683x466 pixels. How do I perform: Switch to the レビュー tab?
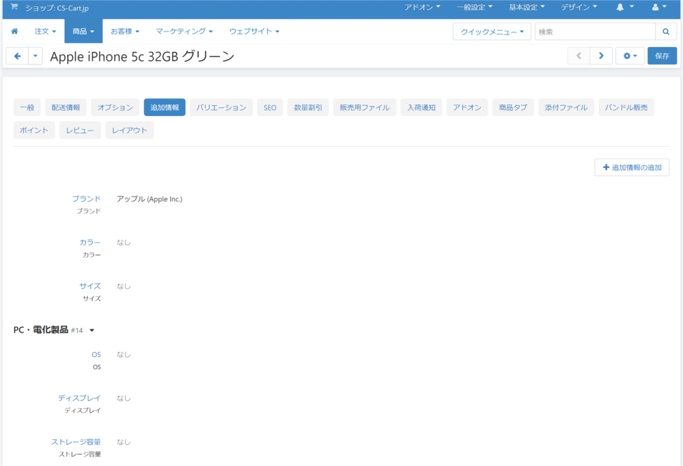click(80, 131)
